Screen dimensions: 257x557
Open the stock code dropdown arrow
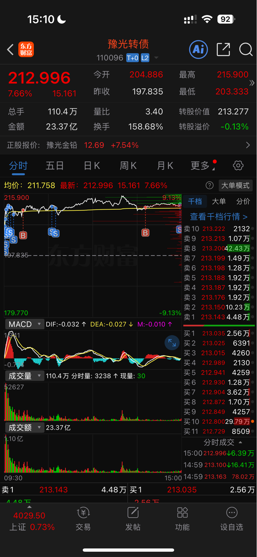tap(156, 58)
